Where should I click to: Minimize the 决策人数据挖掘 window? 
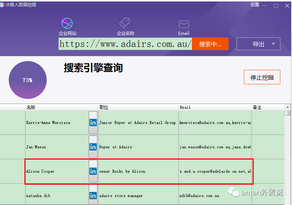(x=265, y=6)
